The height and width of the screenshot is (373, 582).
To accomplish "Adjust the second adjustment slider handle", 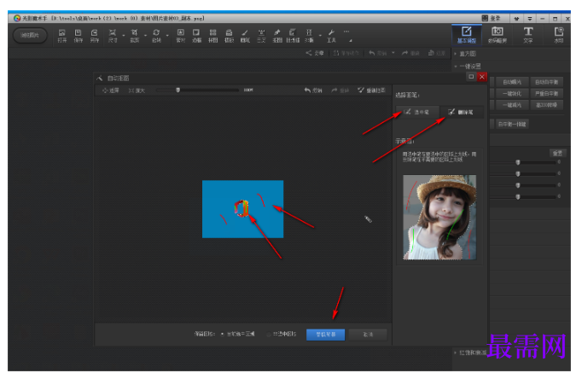I will pyautogui.click(x=518, y=173).
